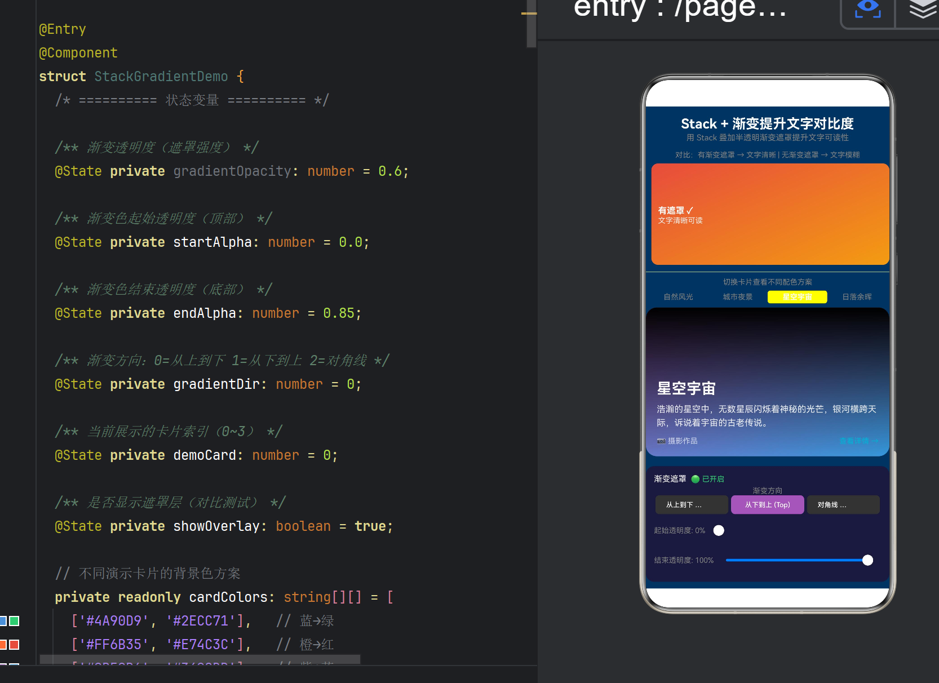Click the 'cardColors' array name
939x683 pixels.
pos(228,597)
